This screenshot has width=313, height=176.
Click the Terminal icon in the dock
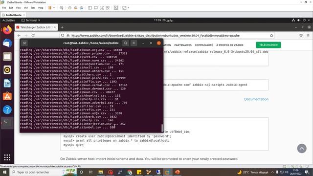(7, 123)
